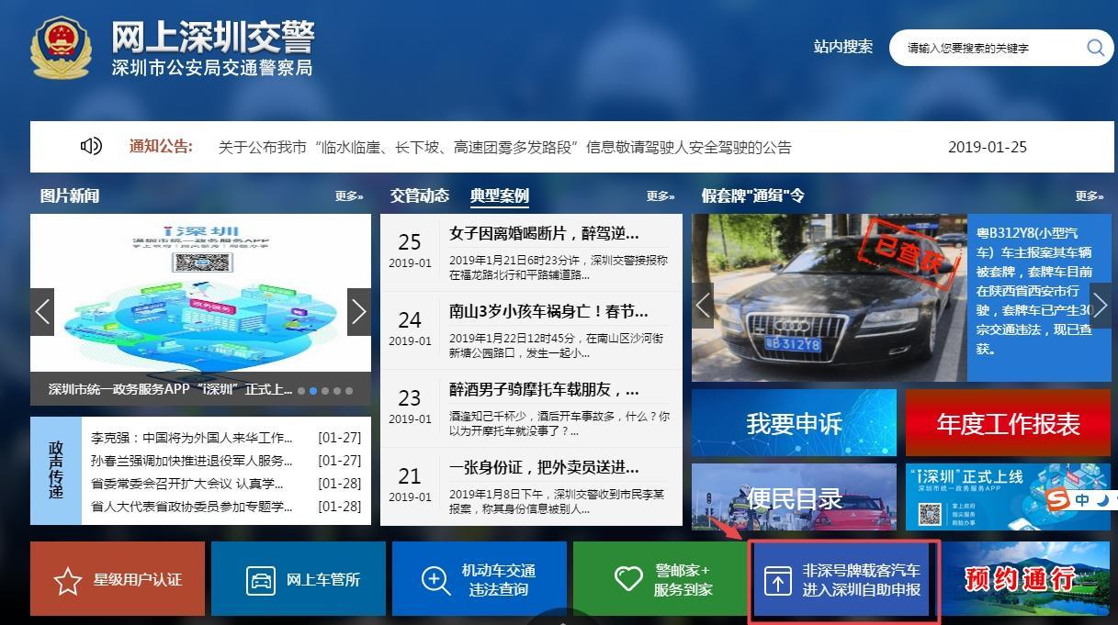
Task: Show previous image in 图片新闻 carousel
Action: 42,312
